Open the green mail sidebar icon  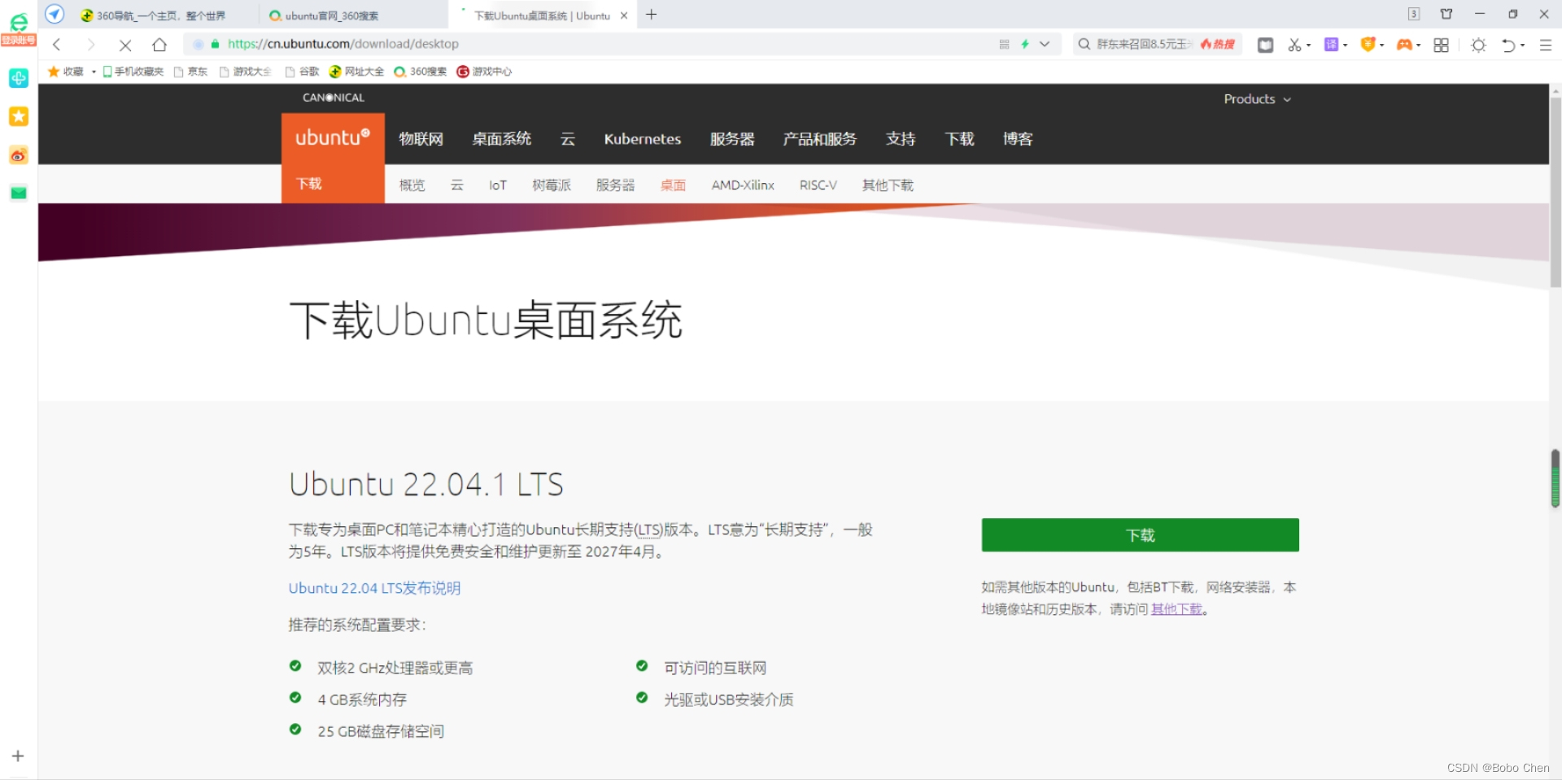pos(19,193)
